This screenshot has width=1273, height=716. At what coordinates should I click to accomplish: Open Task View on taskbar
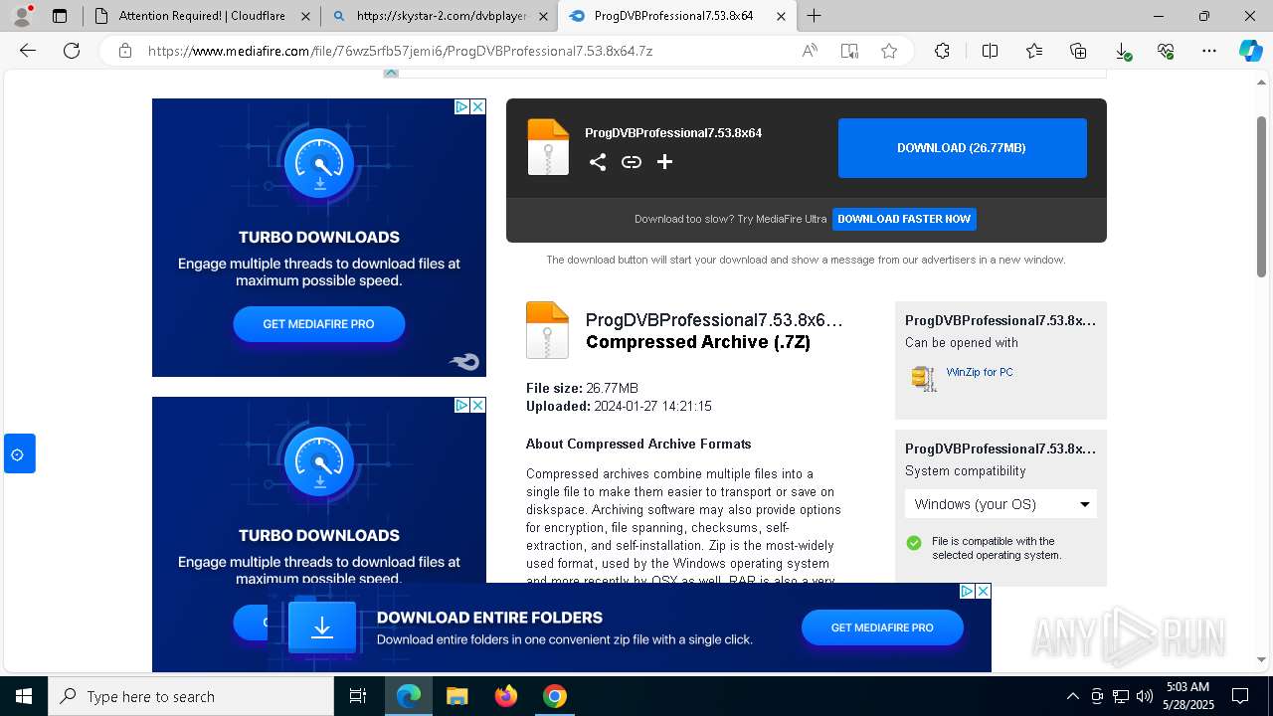tap(358, 696)
